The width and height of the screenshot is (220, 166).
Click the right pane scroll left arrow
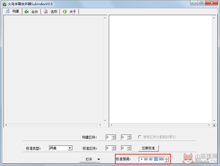click(111, 125)
